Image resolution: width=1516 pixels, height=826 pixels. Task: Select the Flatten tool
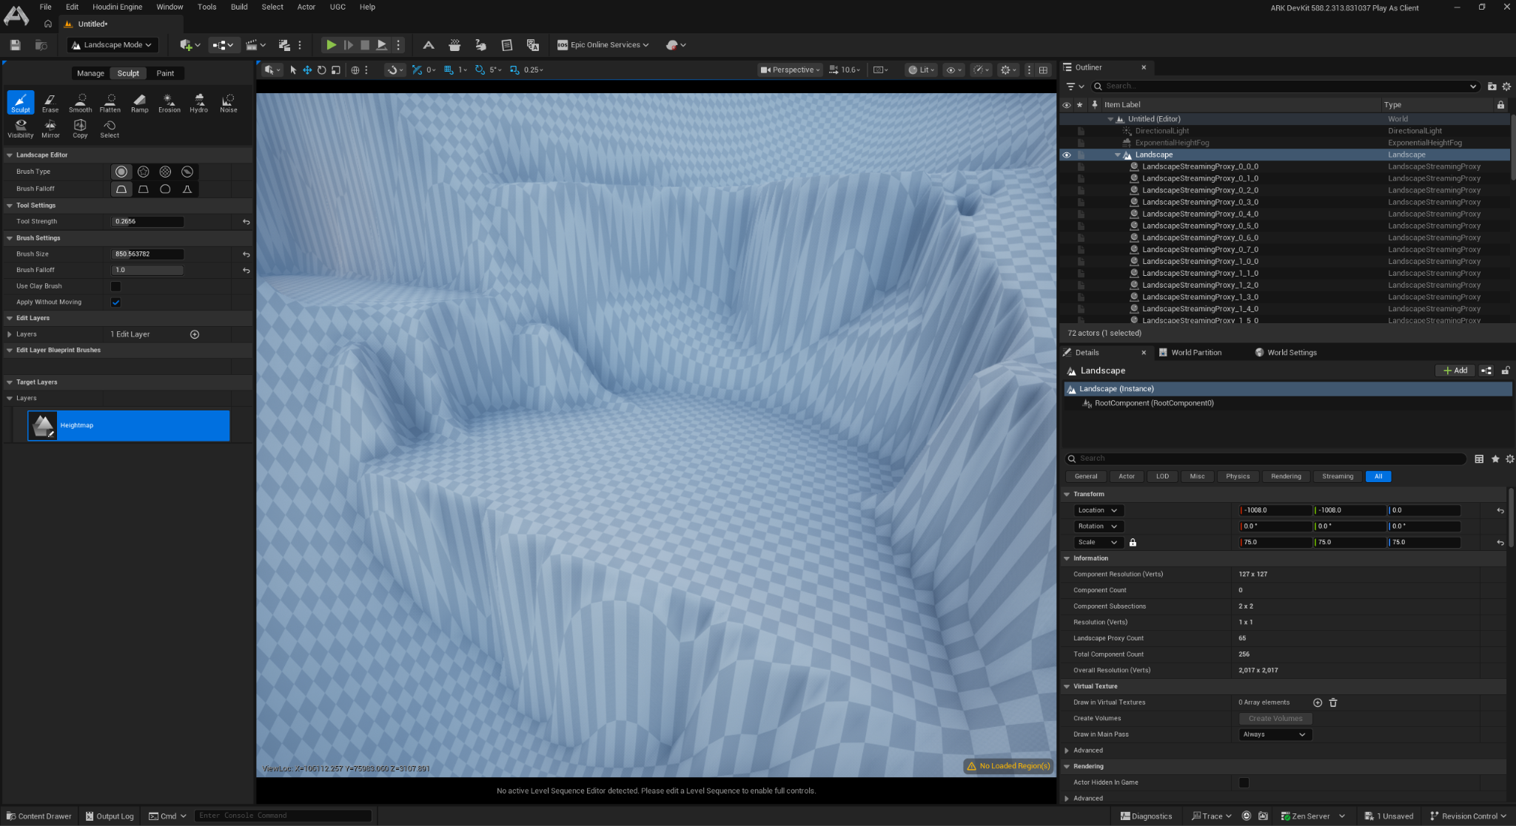tap(110, 102)
